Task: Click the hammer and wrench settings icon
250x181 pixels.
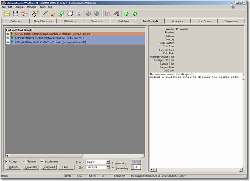Action: click(x=35, y=14)
